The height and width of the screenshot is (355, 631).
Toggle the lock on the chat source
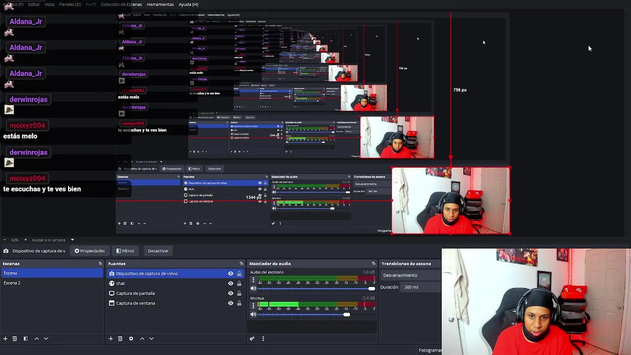(239, 284)
